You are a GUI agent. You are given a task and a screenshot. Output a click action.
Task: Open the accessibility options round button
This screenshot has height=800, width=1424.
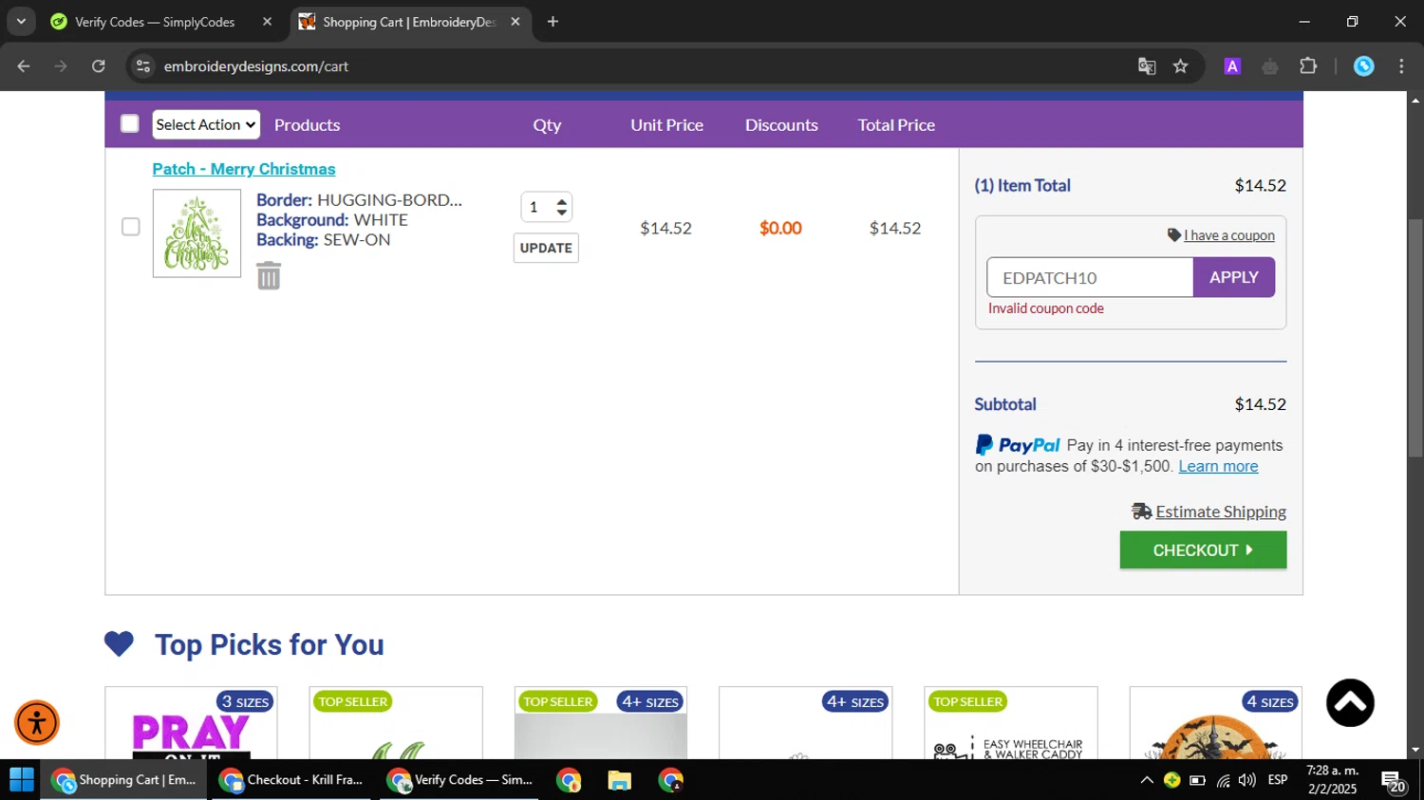point(37,723)
